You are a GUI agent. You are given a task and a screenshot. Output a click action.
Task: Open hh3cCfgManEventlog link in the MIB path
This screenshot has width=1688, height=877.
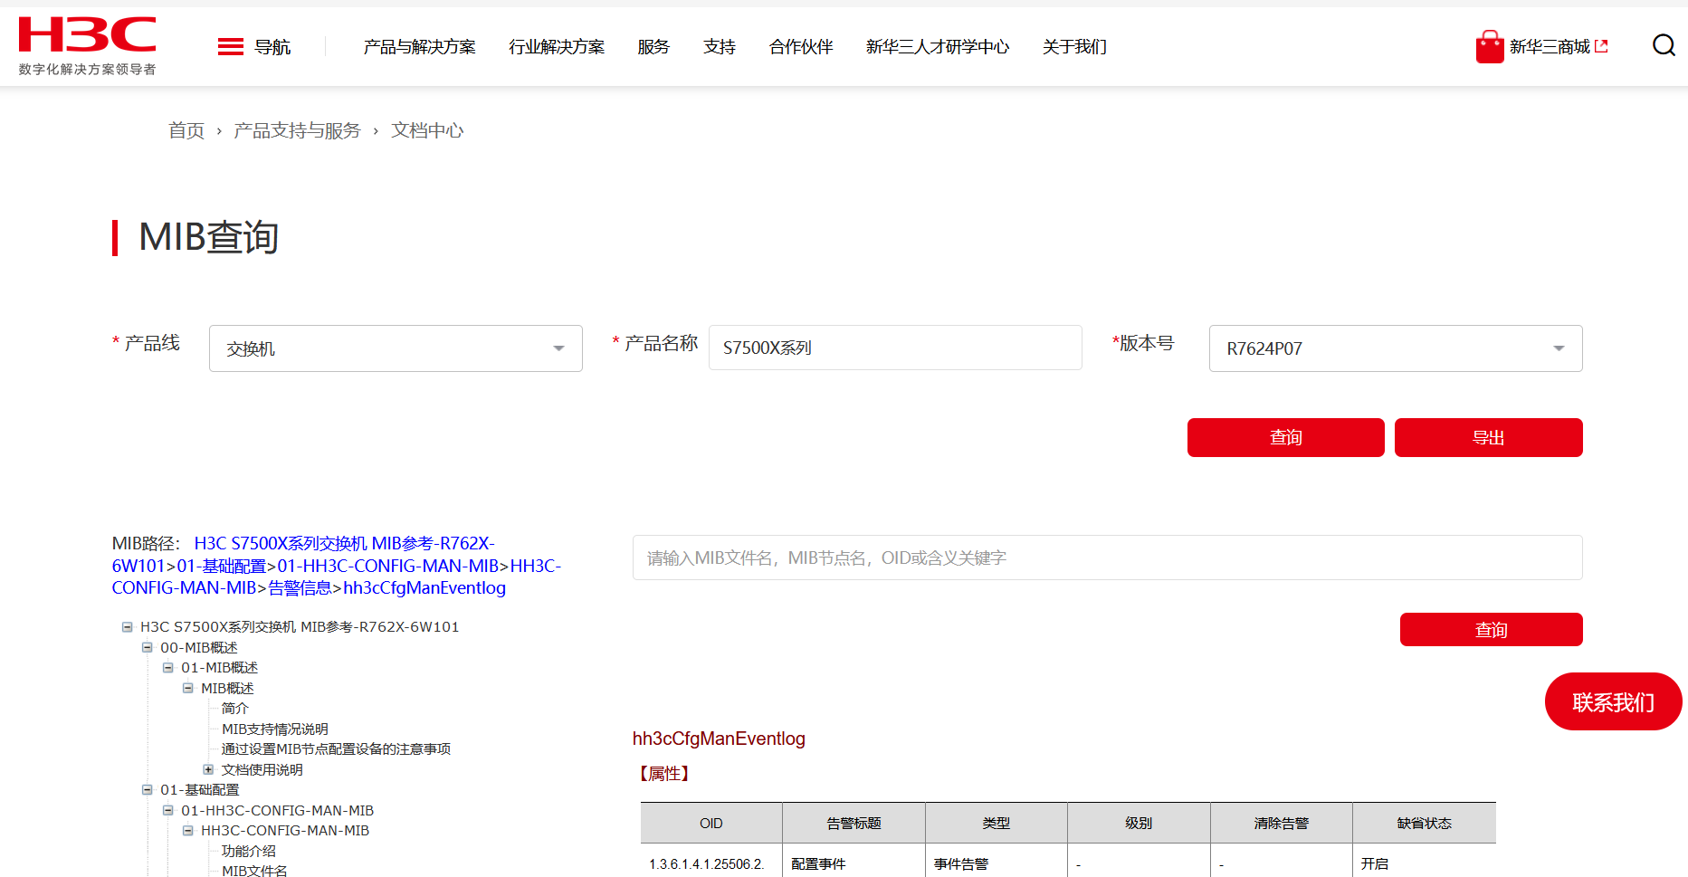click(424, 588)
